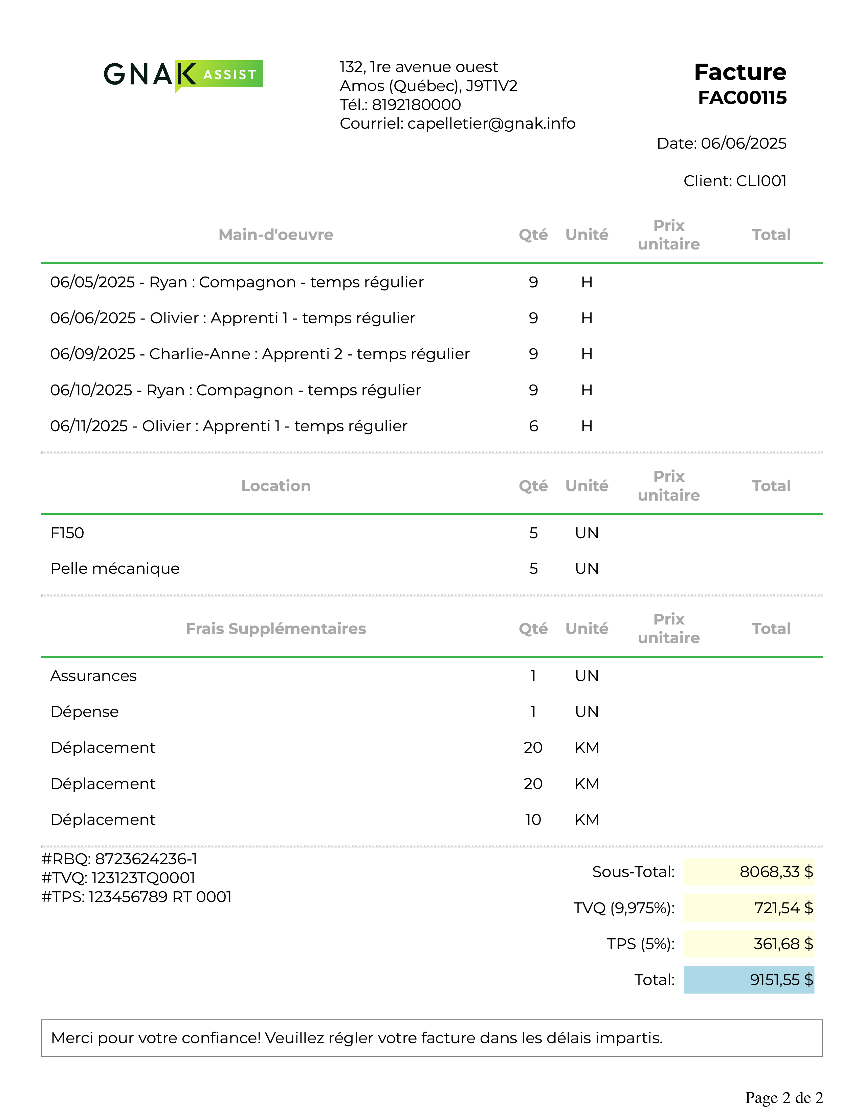Image resolution: width=863 pixels, height=1117 pixels.
Task: Click Amos (Québec), J9T1V2 line
Action: coord(428,86)
